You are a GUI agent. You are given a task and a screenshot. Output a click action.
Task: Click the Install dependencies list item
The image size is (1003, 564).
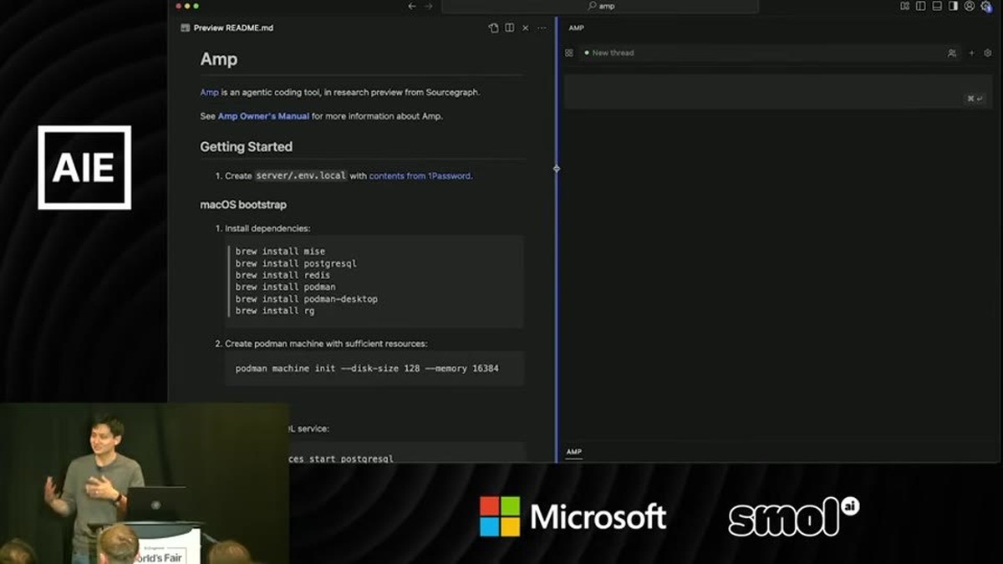[267, 228]
